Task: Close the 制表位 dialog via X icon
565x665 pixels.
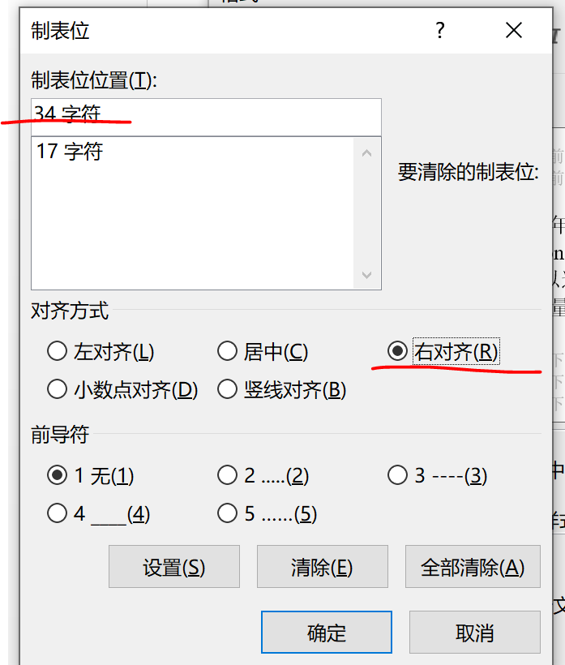Action: [x=513, y=31]
